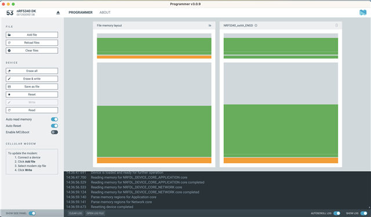Click the log line 'Parse memory regions for Application core'

123,197
